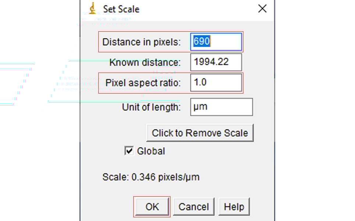Click the Global checkbox label text

coord(151,151)
